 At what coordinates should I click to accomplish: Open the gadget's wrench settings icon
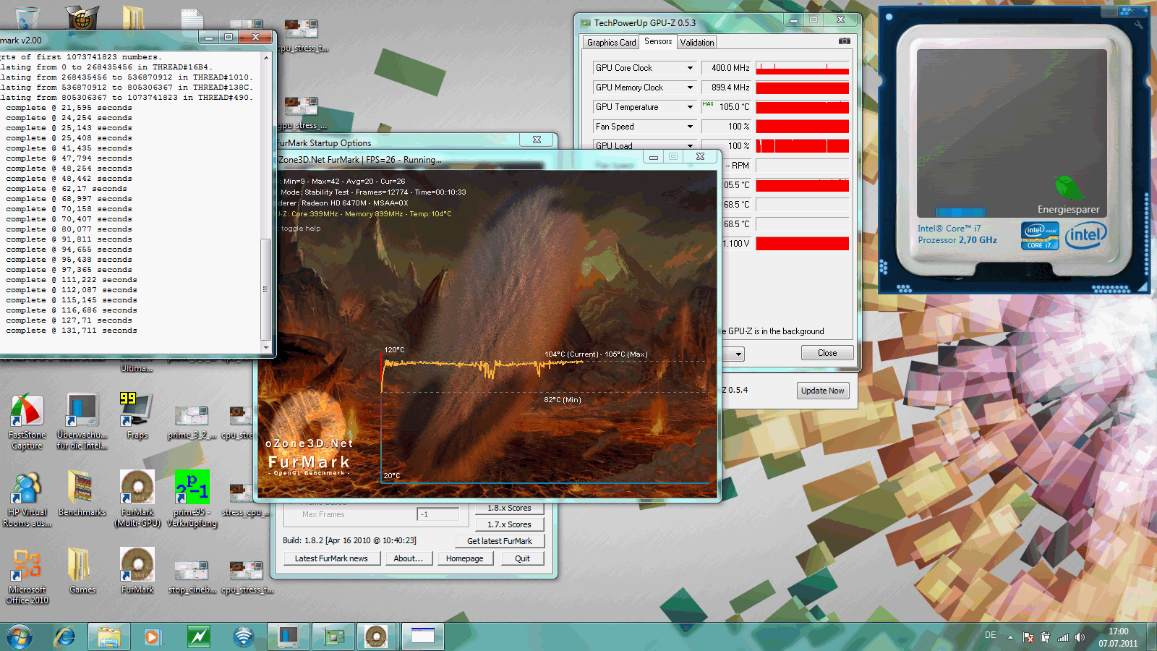[1139, 25]
